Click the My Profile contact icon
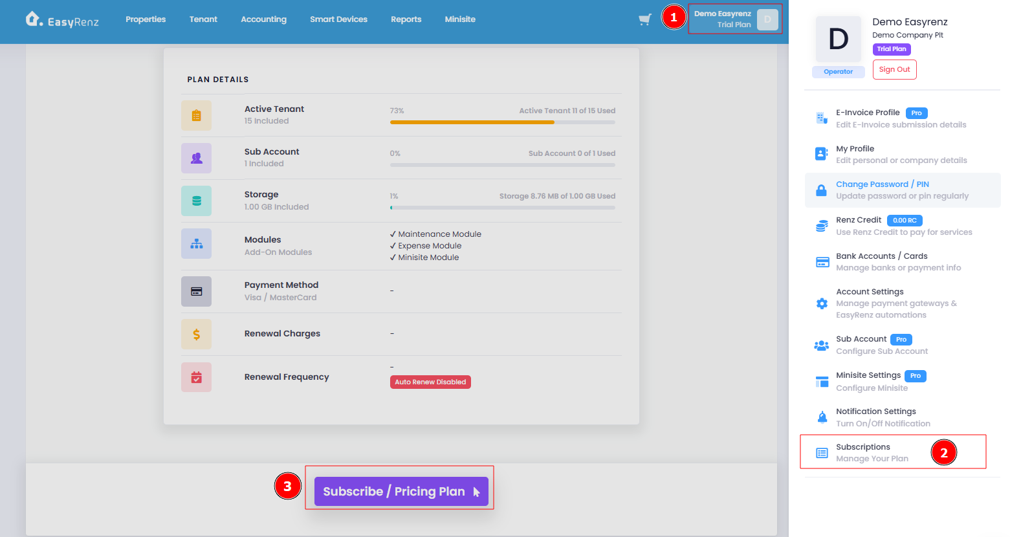This screenshot has width=1010, height=537. point(822,154)
